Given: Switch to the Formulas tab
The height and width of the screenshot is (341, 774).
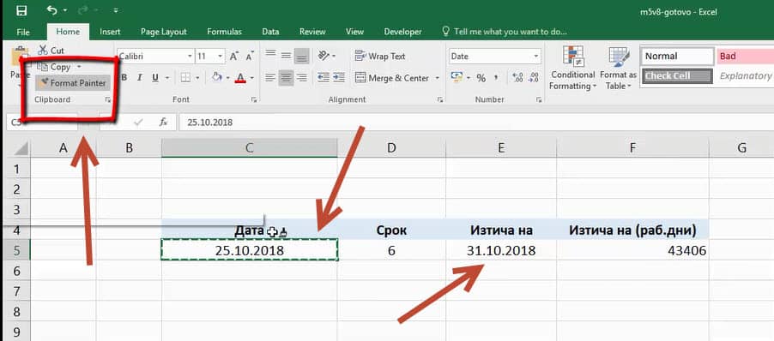Looking at the screenshot, I should (224, 32).
